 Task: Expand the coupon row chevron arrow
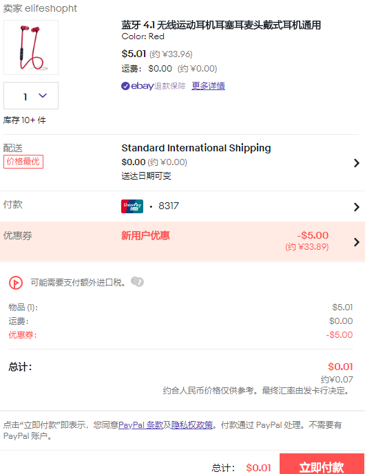(357, 242)
